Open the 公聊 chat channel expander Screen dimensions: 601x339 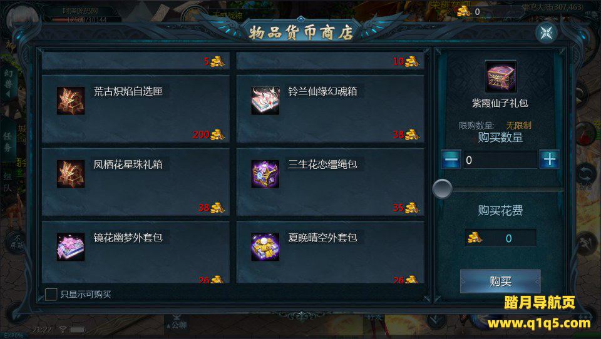(176, 324)
